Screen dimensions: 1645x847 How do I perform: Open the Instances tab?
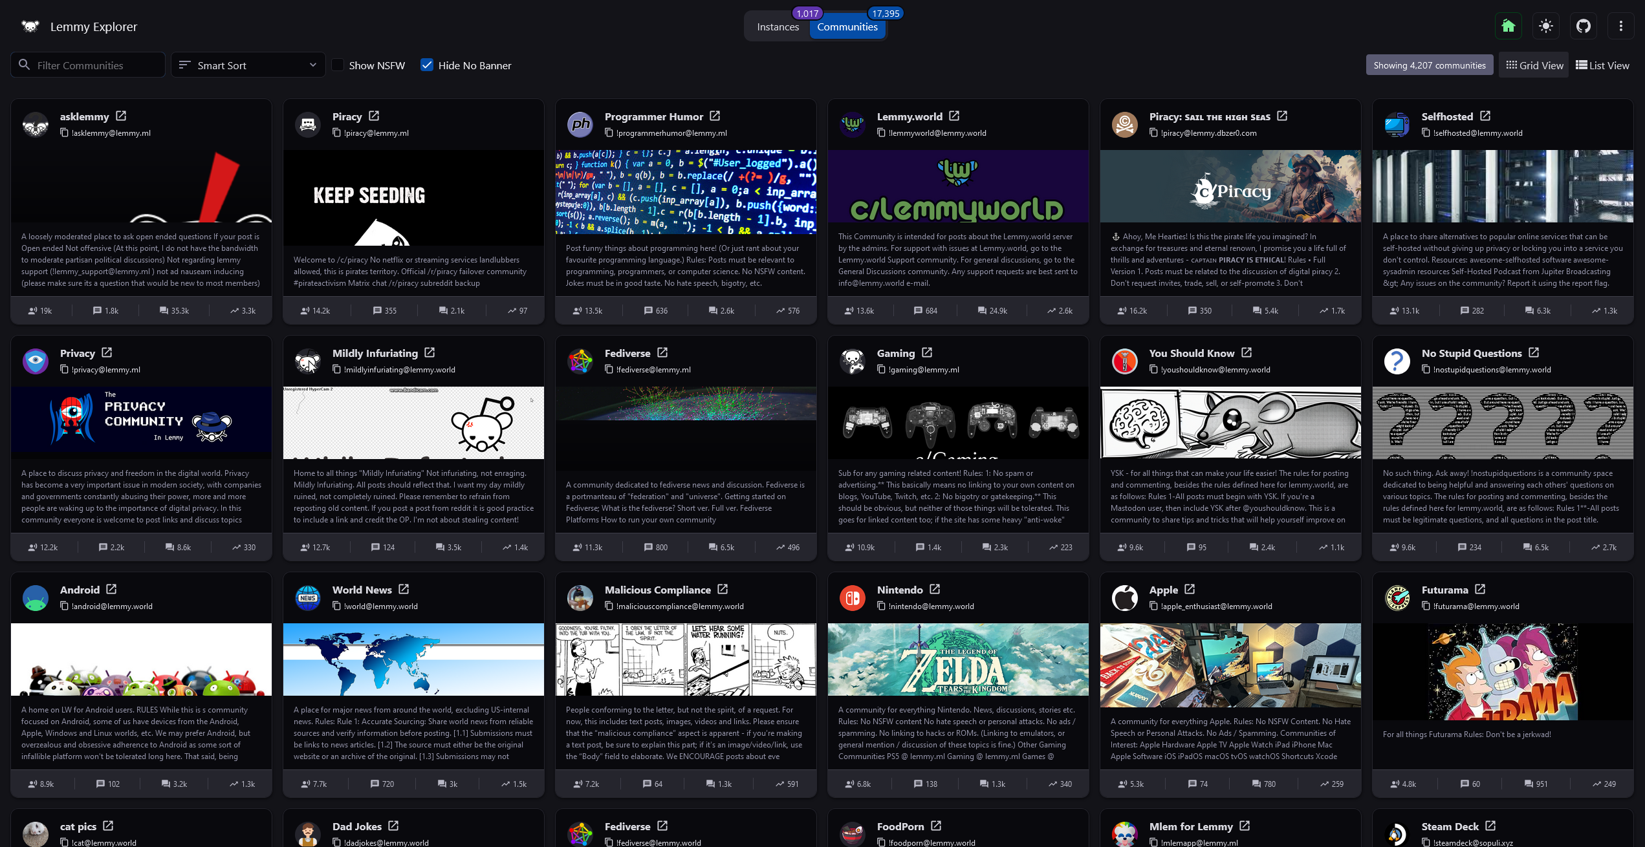coord(778,27)
